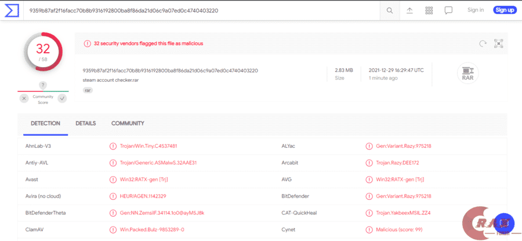The height and width of the screenshot is (241, 522).
Task: Click the VirusTotal logo icon
Action: [x=11, y=10]
